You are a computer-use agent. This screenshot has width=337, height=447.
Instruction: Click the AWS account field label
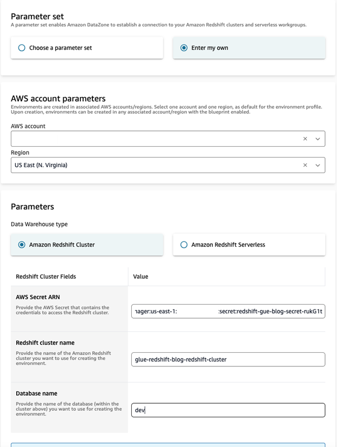click(x=28, y=126)
